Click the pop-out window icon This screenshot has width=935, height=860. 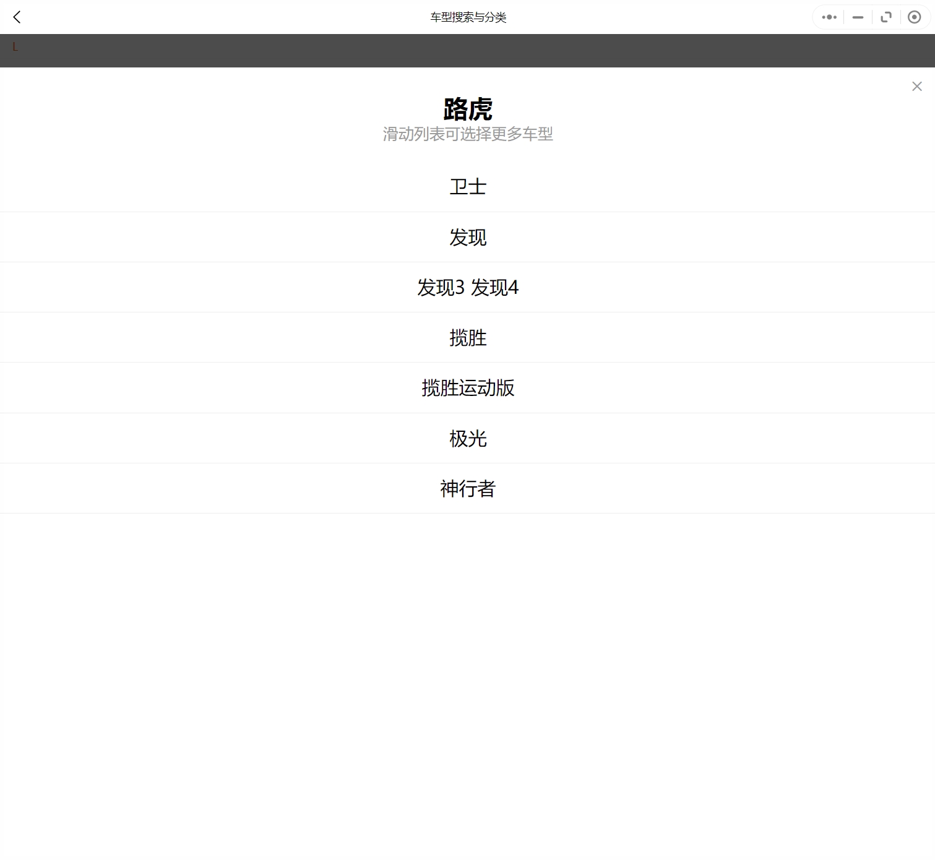[886, 17]
